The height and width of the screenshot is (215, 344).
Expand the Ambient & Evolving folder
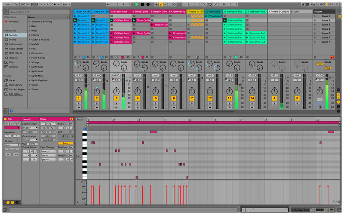(30, 21)
